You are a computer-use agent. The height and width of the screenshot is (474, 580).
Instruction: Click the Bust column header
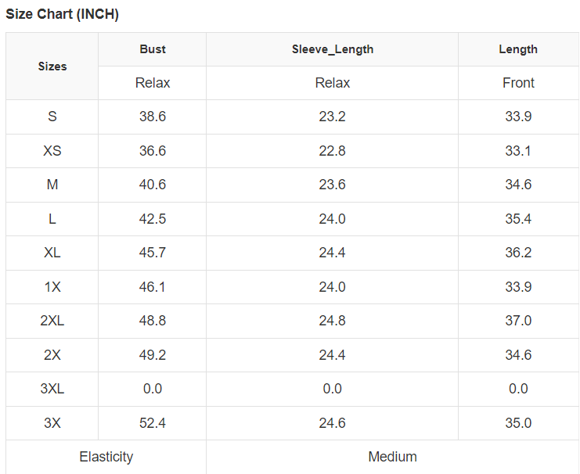[x=153, y=49]
